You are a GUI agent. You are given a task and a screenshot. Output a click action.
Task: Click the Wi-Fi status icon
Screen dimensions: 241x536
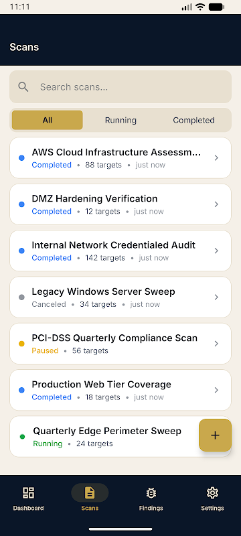coord(200,7)
